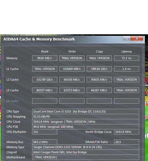
Task: Click the CPU Multiplier label
Action: (x=16, y=132)
